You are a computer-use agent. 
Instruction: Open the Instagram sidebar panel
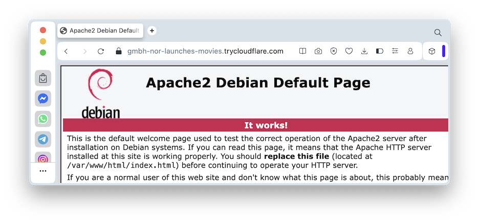43,158
